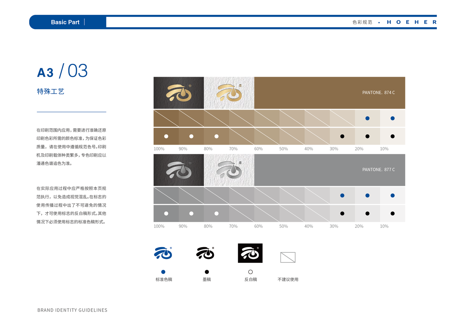450x331 pixels.
Task: Click the 墨稿 caption
Action: (x=207, y=280)
